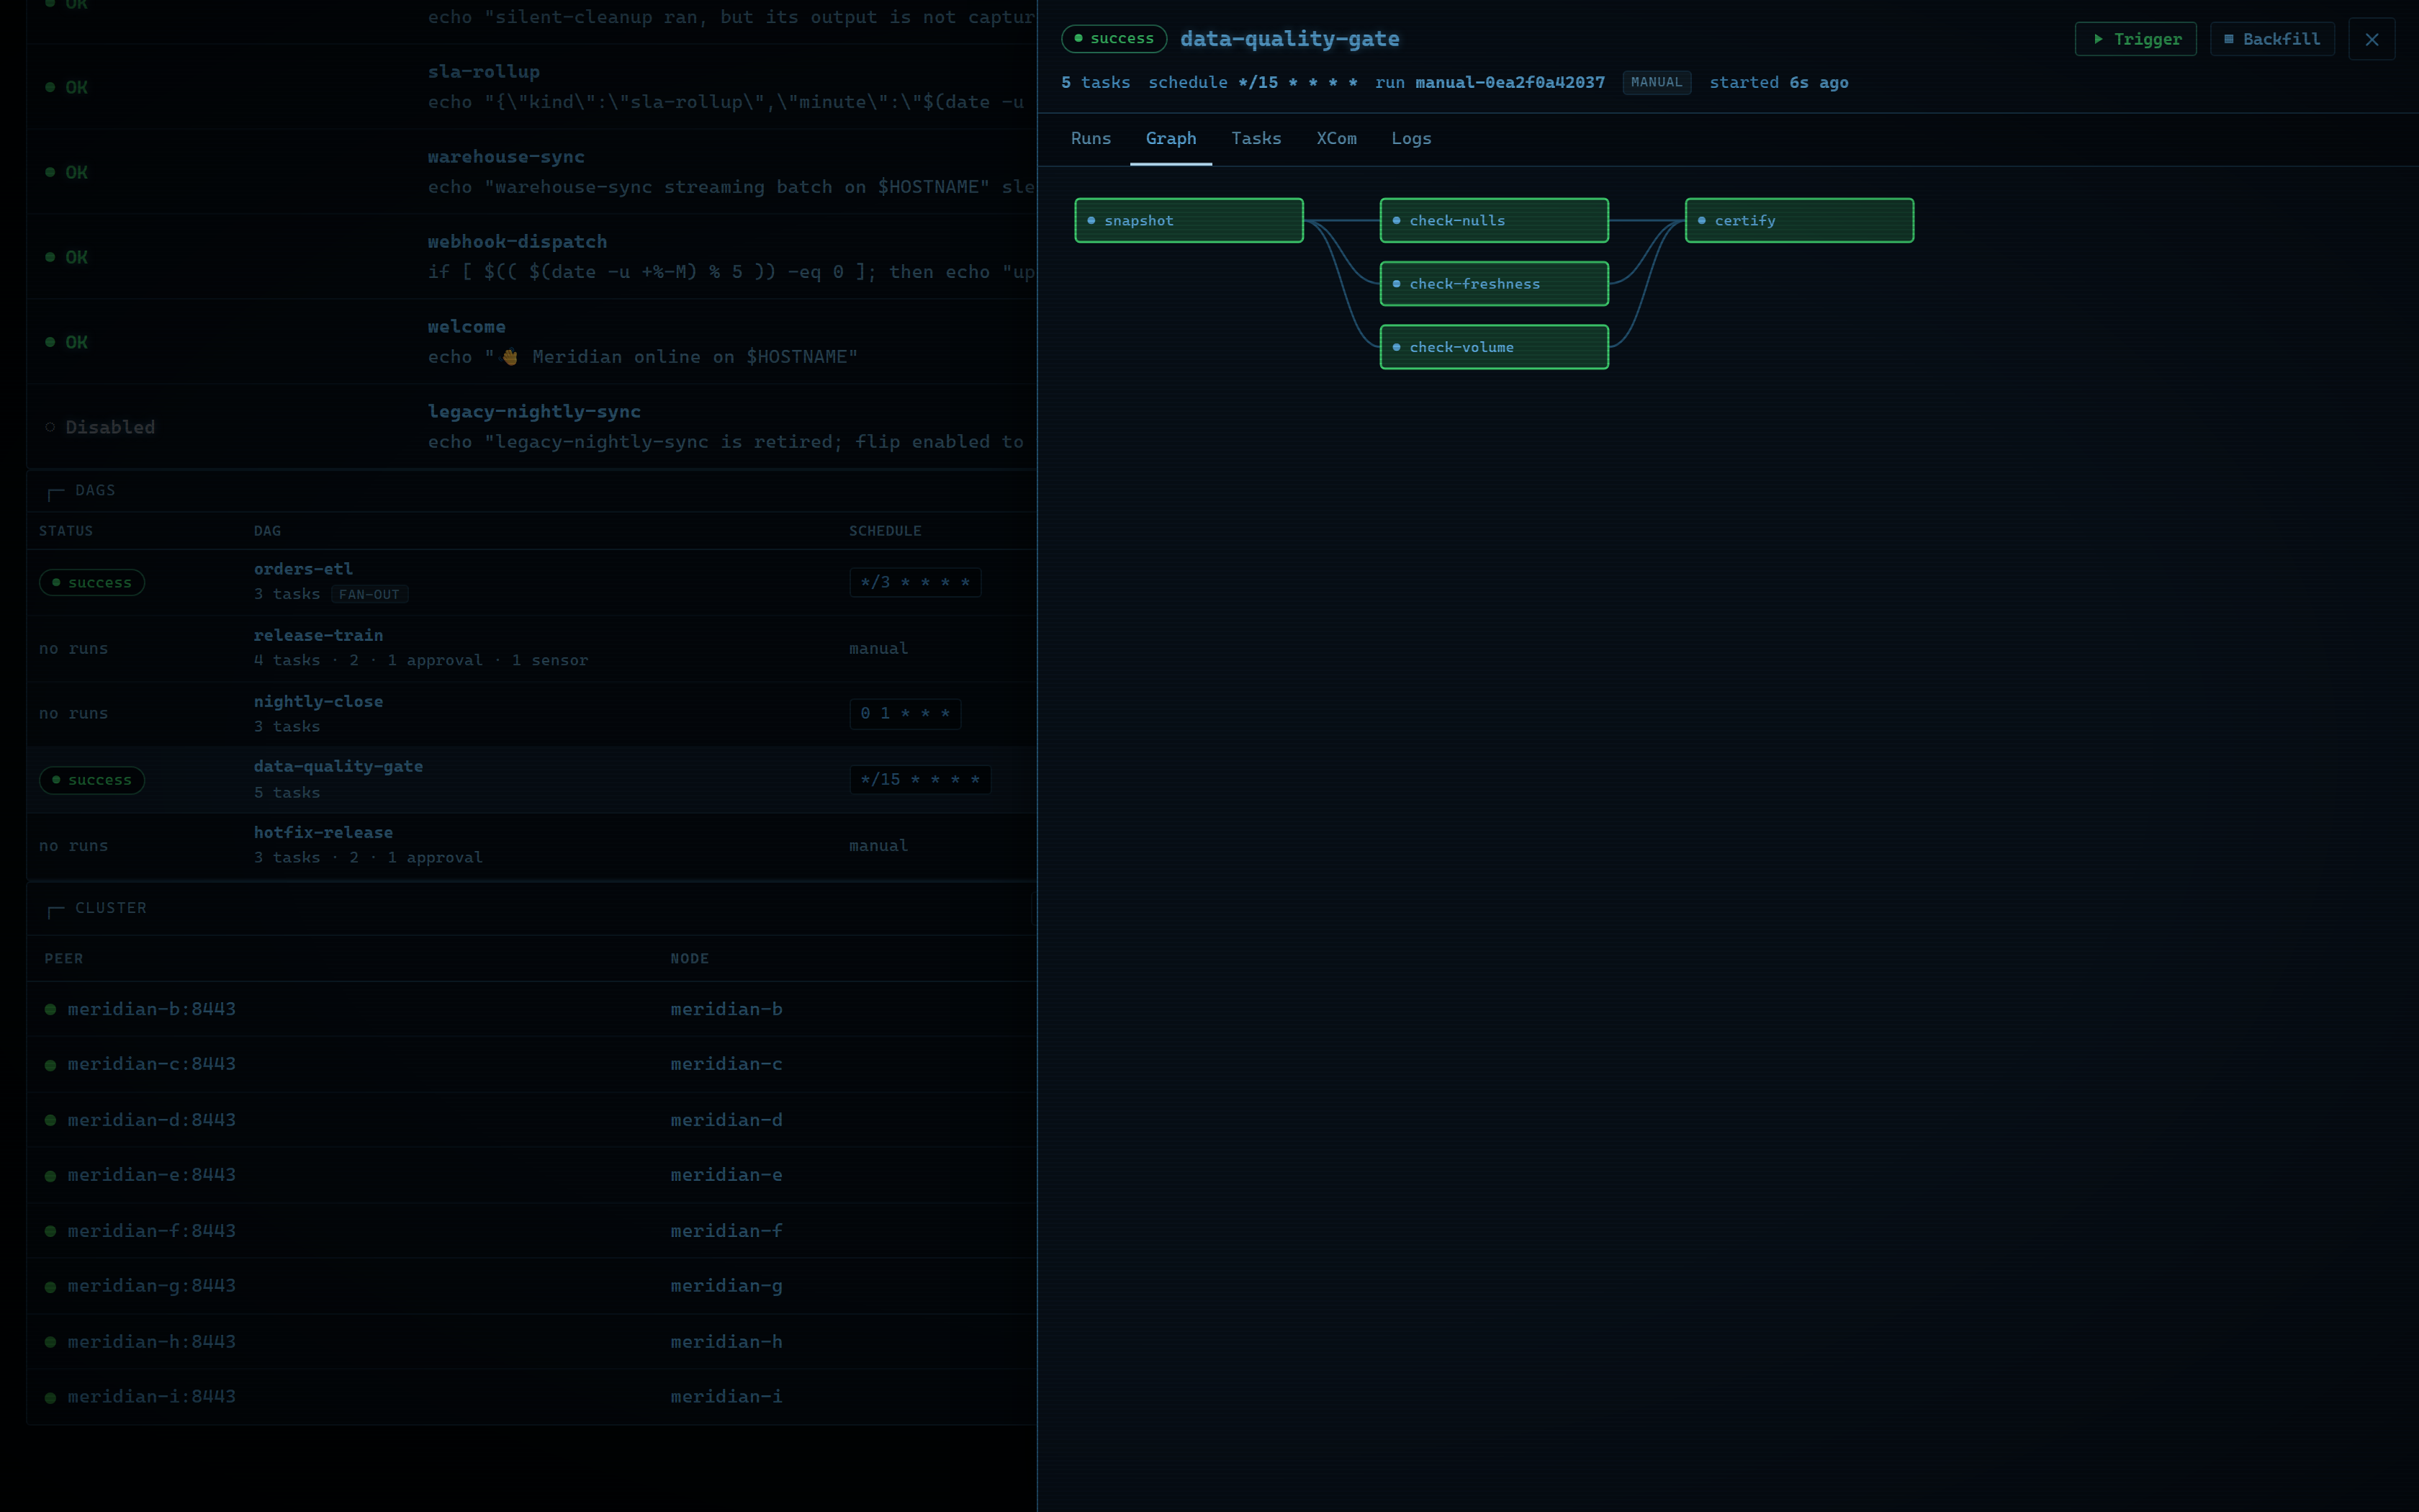Open the welcome job
Viewport: 2419px width, 1512px height.
467,327
